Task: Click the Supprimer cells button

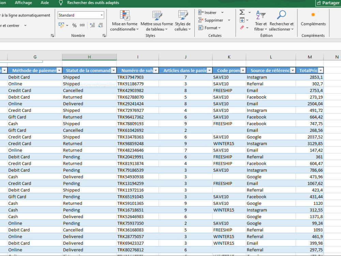Action: click(x=214, y=20)
